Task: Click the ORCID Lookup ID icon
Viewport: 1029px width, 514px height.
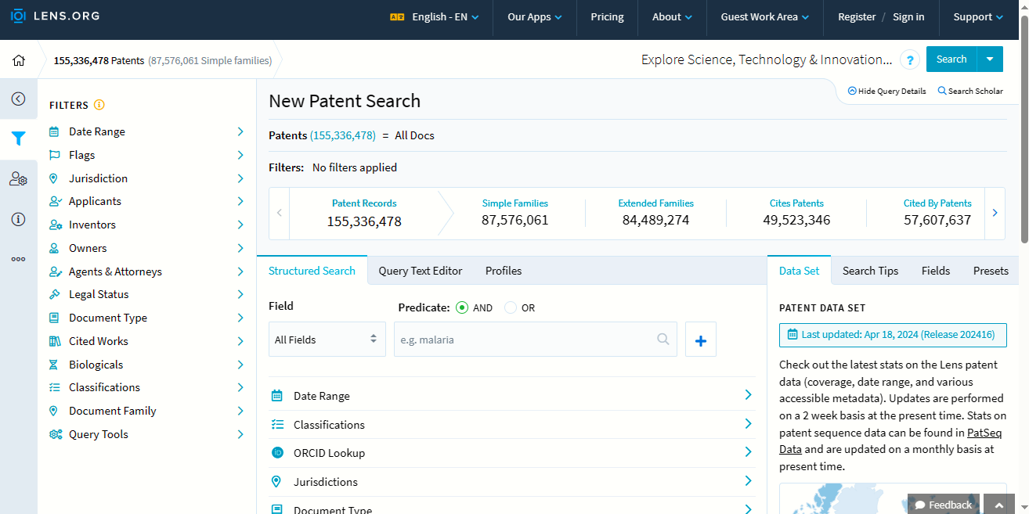Action: pos(277,453)
